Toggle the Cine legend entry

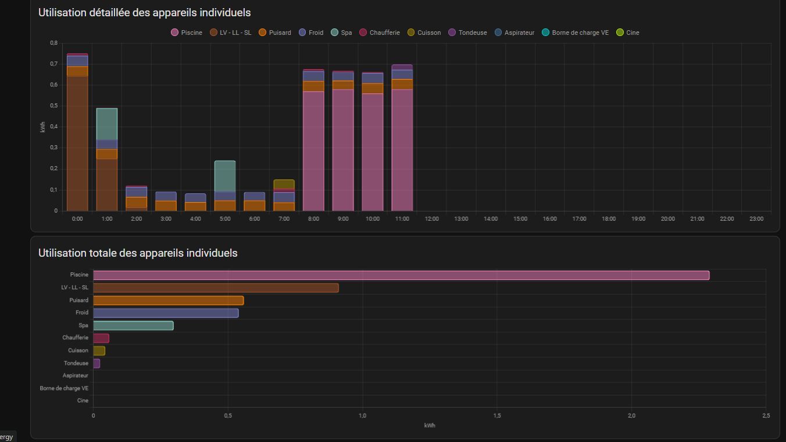click(627, 33)
